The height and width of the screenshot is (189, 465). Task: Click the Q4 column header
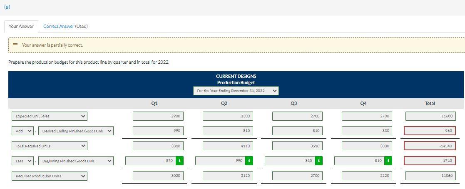(363, 103)
